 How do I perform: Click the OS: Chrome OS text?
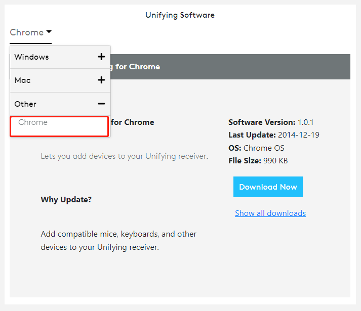pos(256,148)
